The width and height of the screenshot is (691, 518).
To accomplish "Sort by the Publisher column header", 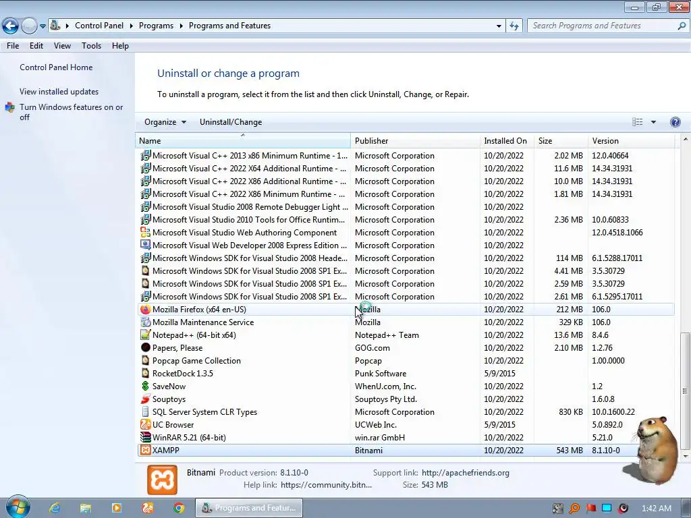I will click(x=415, y=141).
